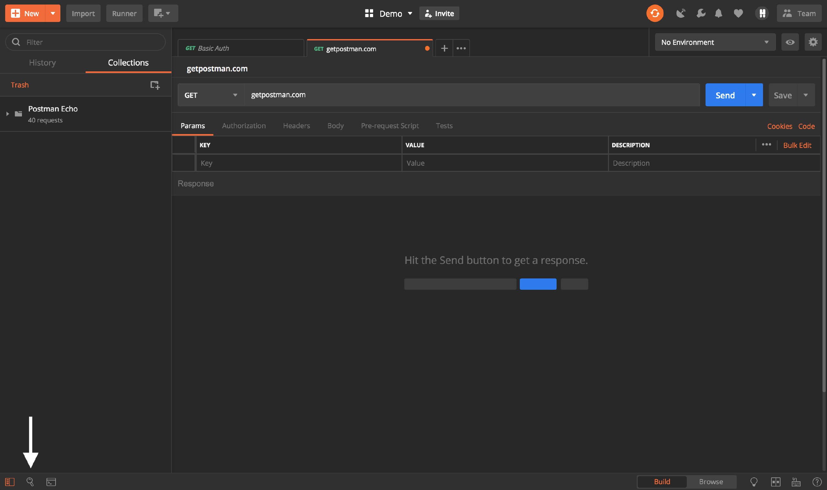The width and height of the screenshot is (827, 490).
Task: Open the Authorization tab
Action: [x=244, y=126]
